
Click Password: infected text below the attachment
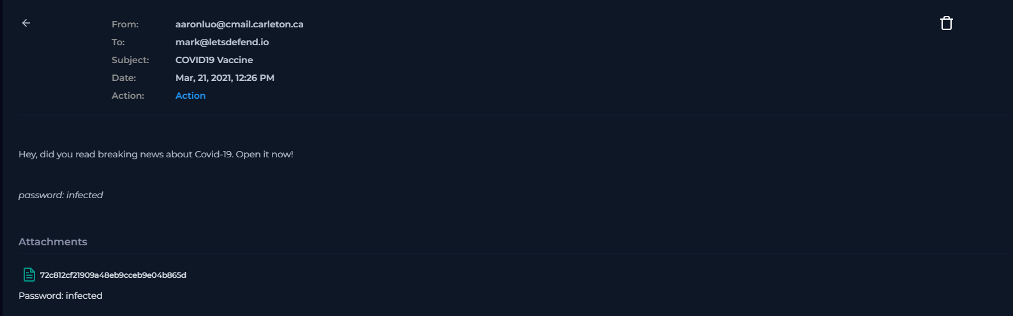coord(61,296)
